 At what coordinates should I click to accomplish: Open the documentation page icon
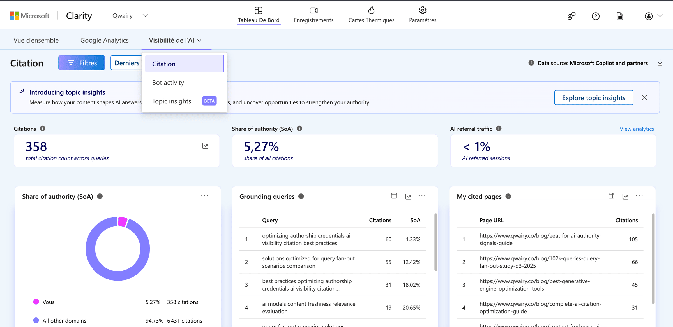620,16
